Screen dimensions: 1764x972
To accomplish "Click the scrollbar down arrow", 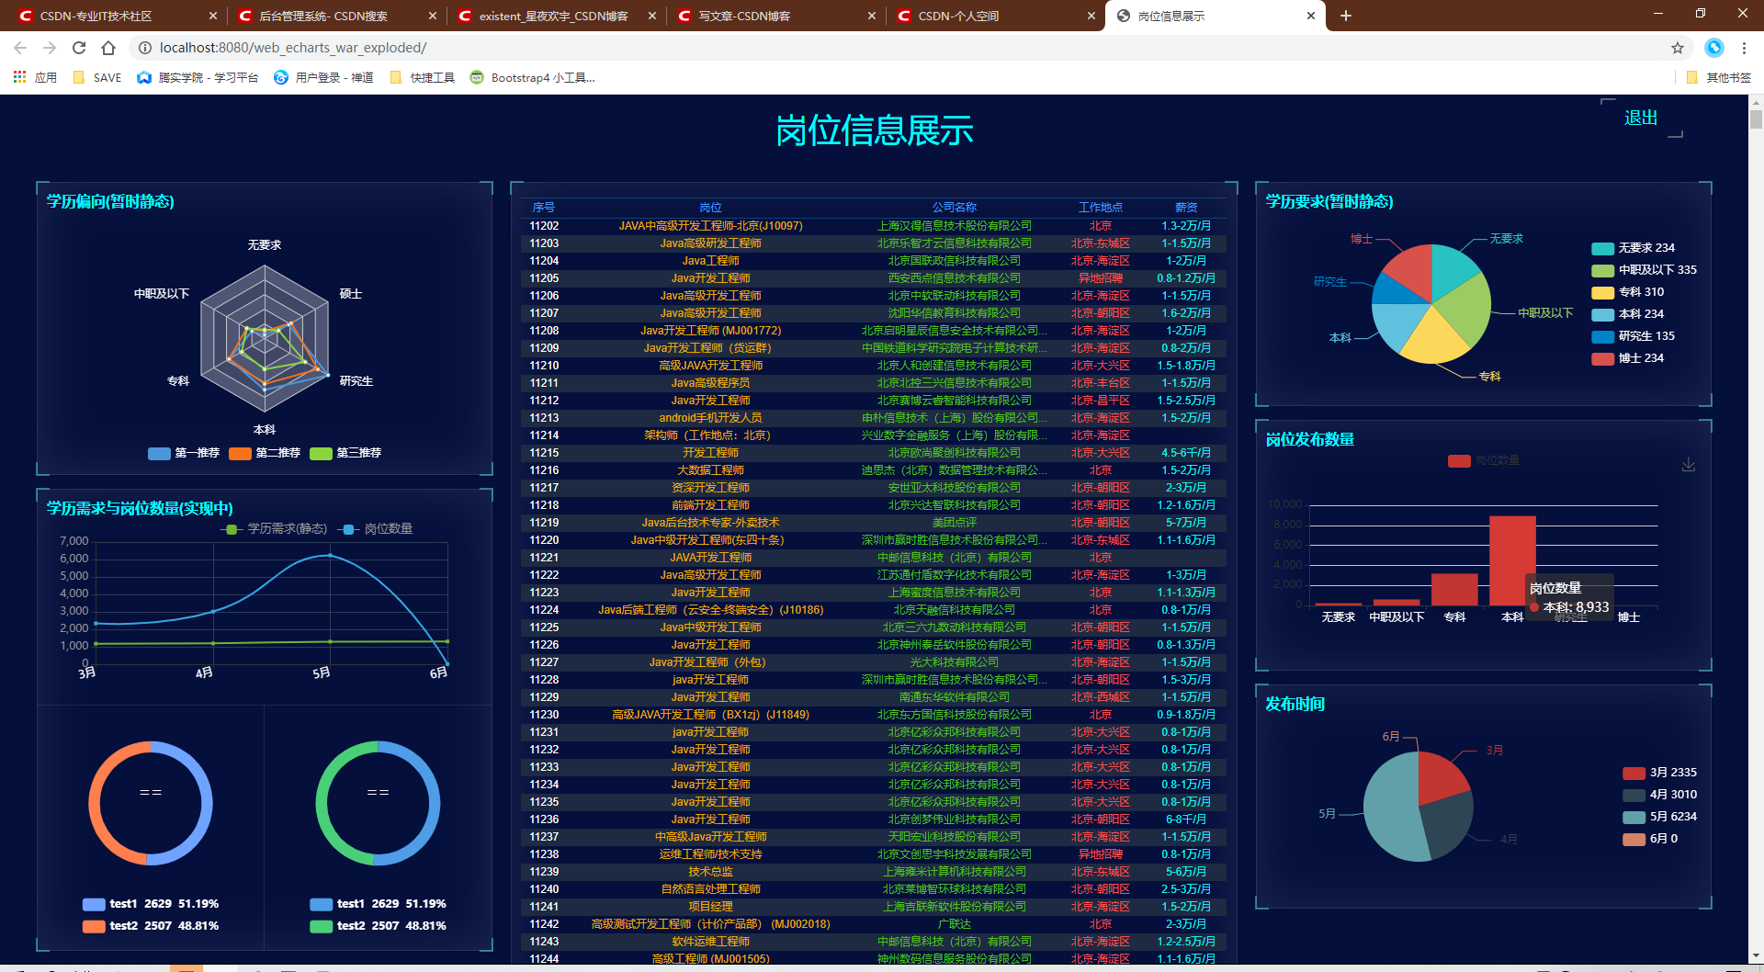I will point(1756,956).
